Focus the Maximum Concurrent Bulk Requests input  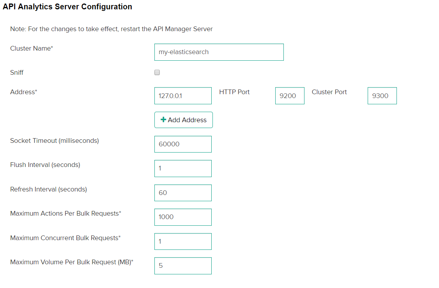[183, 241]
